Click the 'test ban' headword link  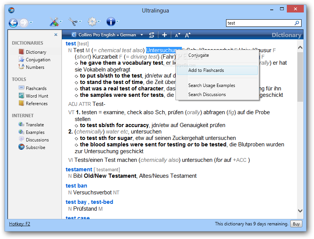(x=76, y=186)
